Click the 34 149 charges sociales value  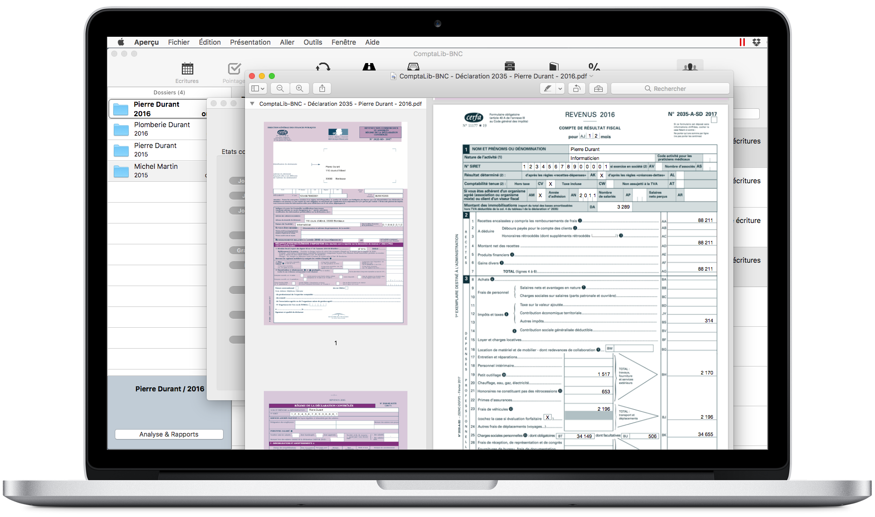(584, 436)
